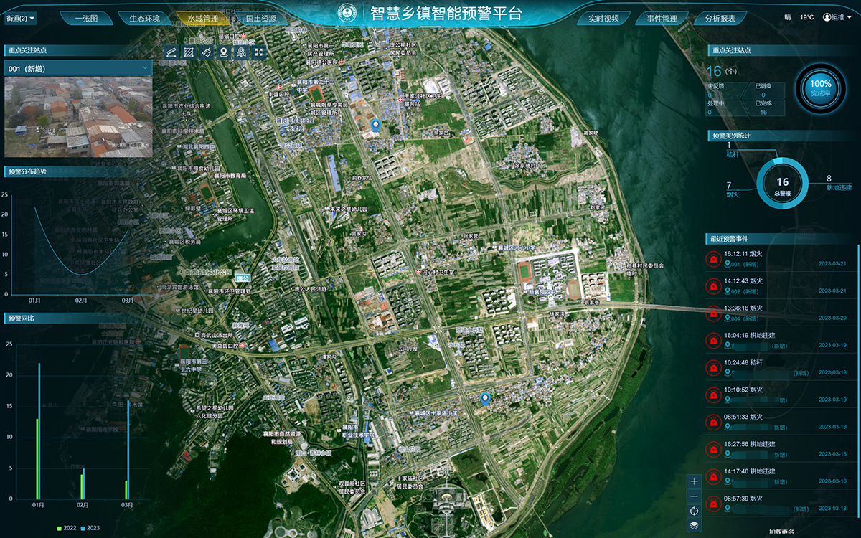Click the user avatar icon beside 运维
Viewport: 861px width, 538px height.
[x=827, y=17]
